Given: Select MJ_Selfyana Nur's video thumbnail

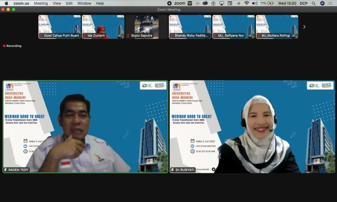Looking at the screenshot, I should 233,27.
